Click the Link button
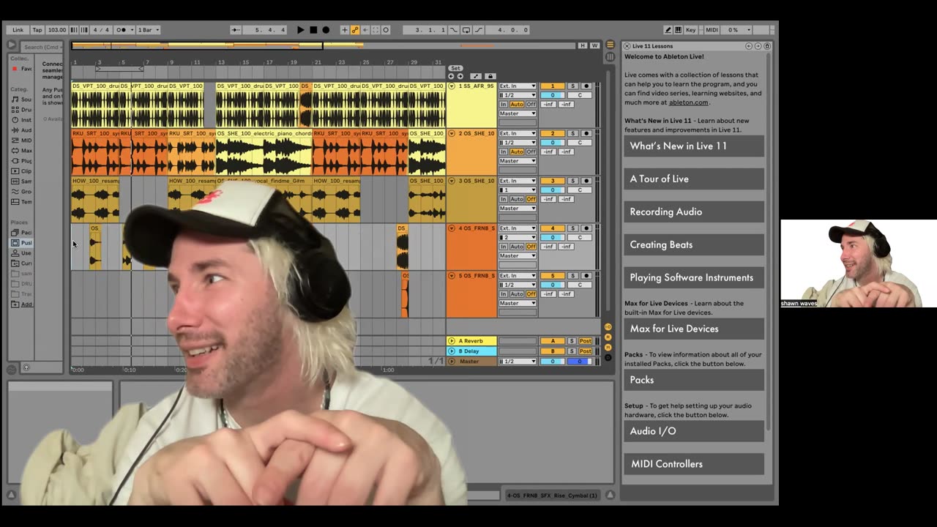 18,30
